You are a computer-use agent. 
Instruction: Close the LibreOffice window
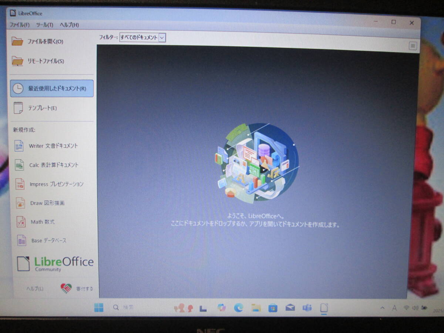(411, 23)
